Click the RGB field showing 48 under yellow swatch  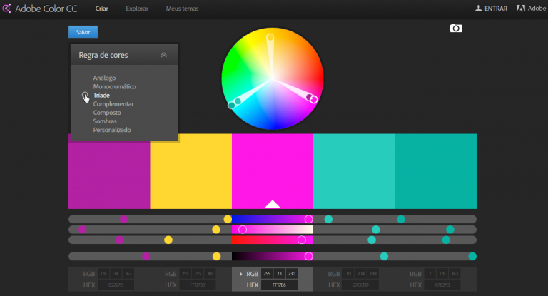210,274
